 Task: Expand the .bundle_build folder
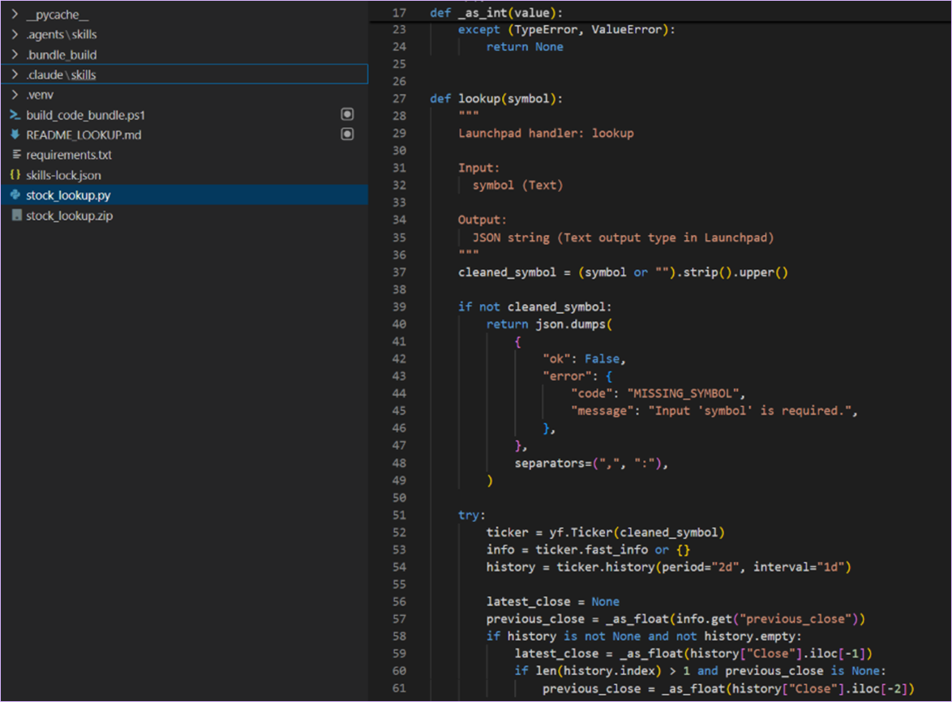coord(14,54)
